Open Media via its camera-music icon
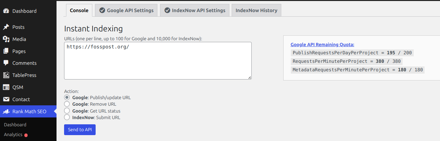 click(6, 39)
